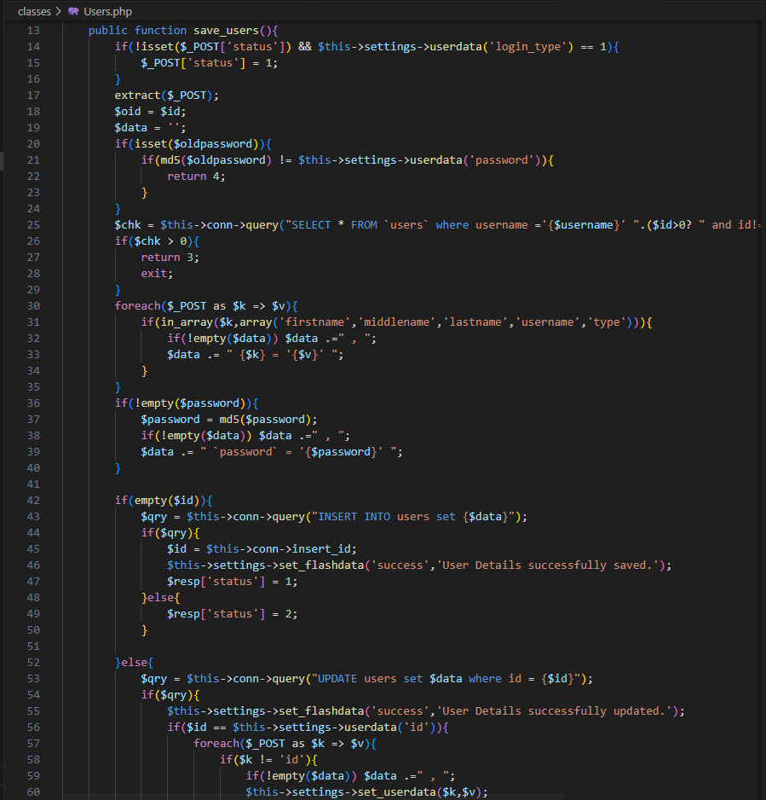This screenshot has width=766, height=800.
Task: Place cursor on extract($_POST) call
Action: pos(166,96)
